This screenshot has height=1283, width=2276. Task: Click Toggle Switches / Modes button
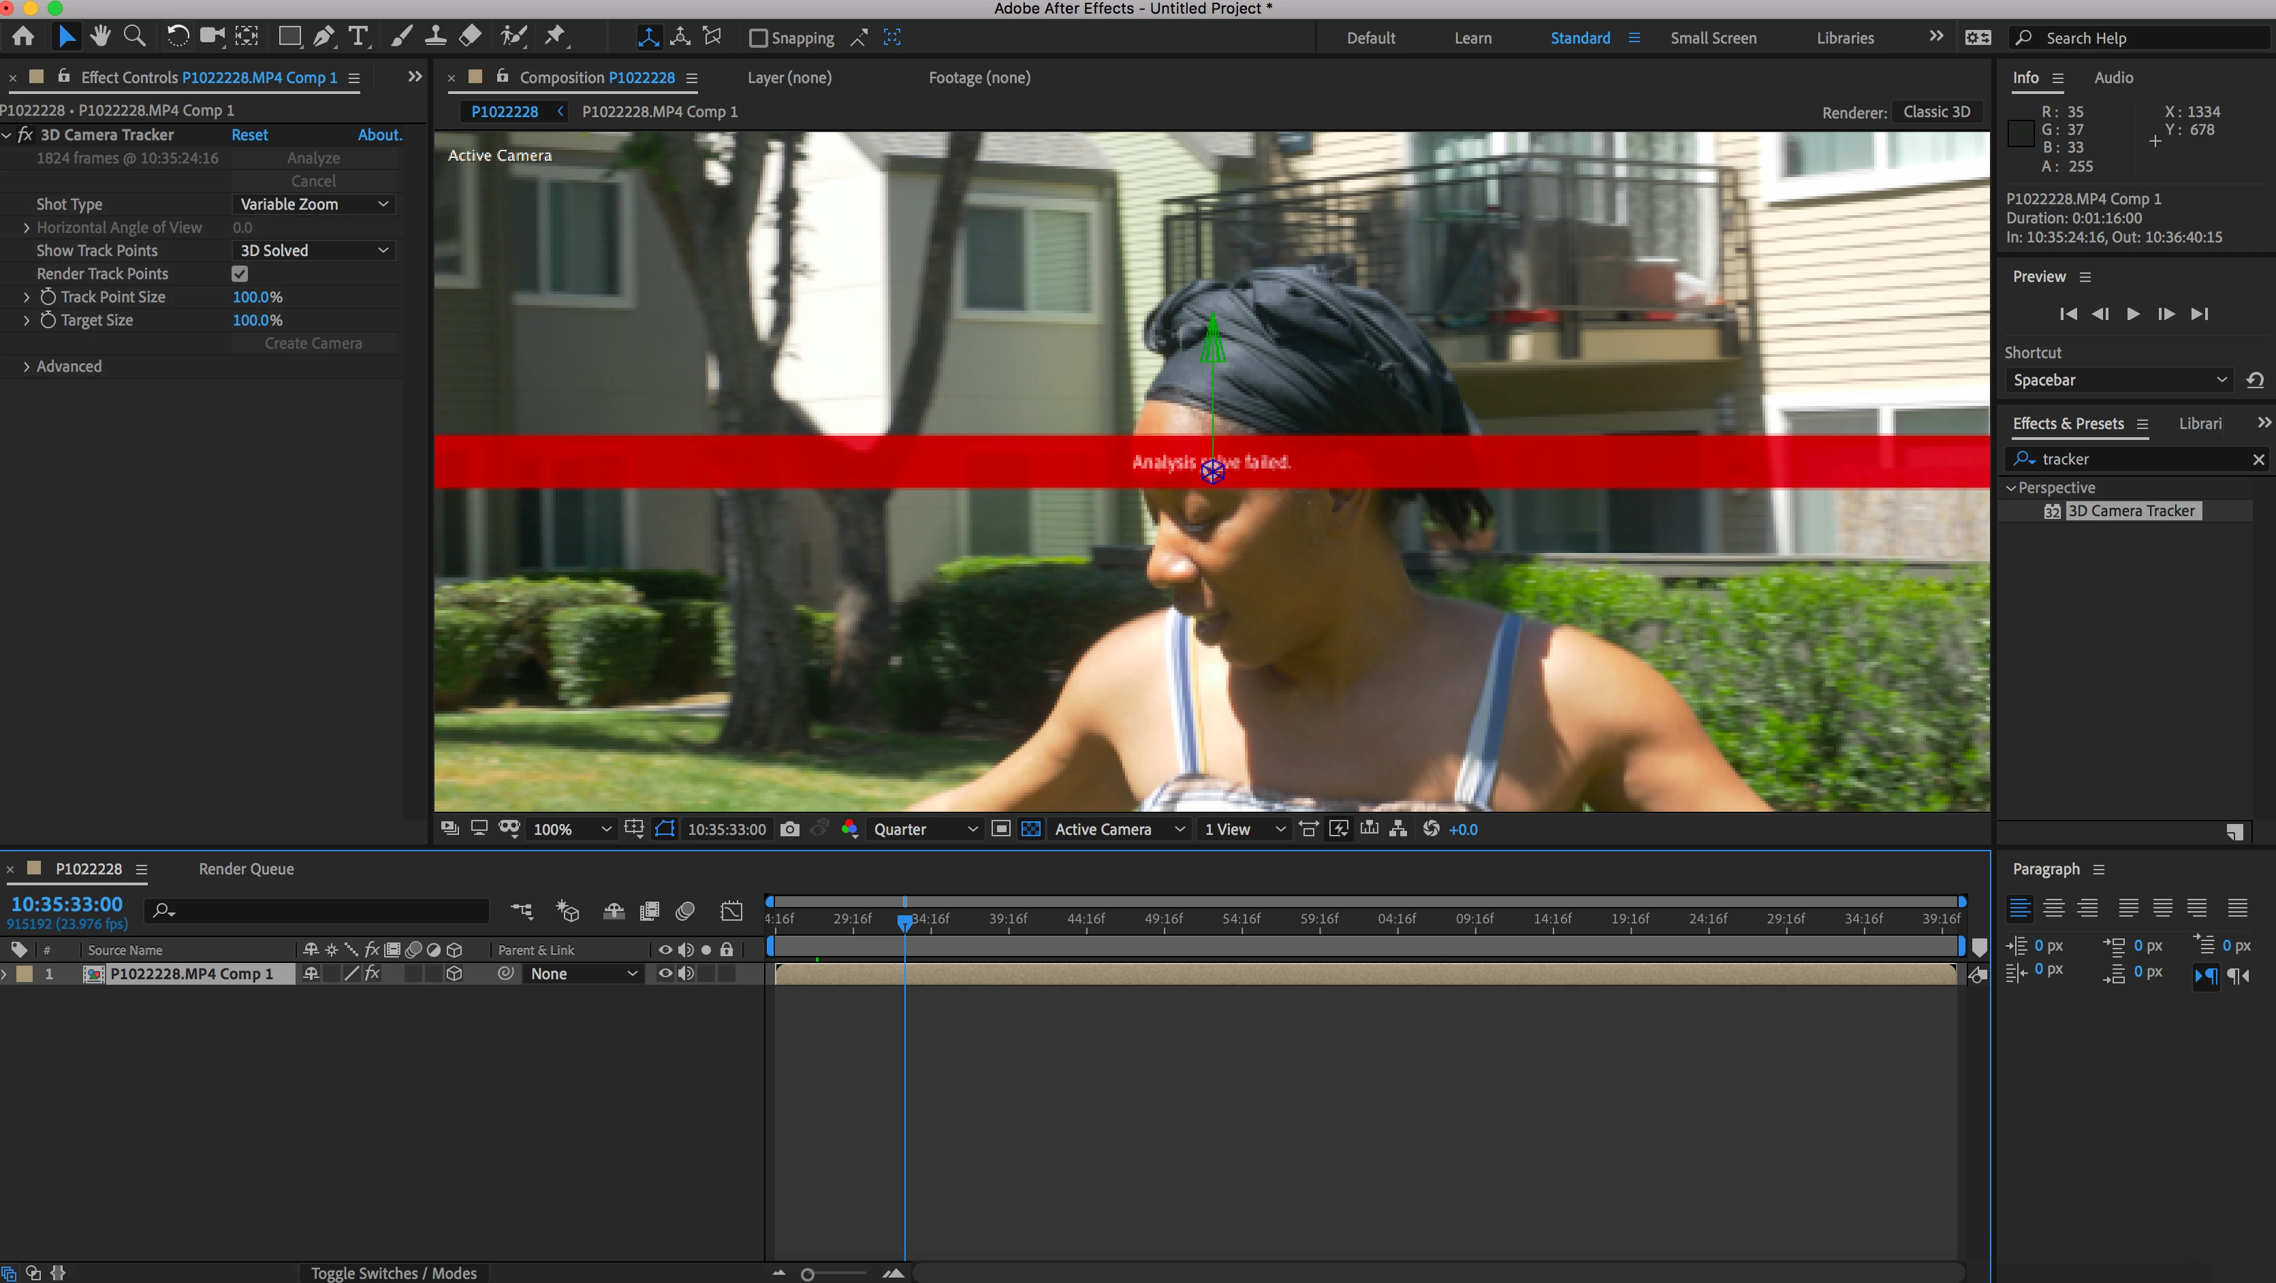tap(393, 1272)
